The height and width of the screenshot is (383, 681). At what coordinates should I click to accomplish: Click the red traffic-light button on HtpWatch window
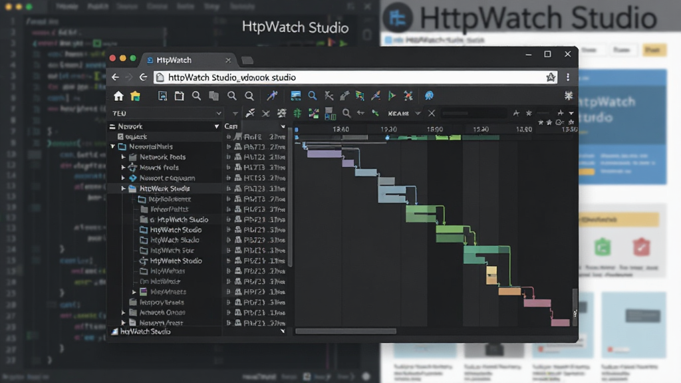click(112, 59)
